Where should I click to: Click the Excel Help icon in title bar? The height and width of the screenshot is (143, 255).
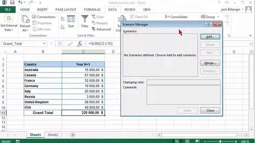click(219, 2)
